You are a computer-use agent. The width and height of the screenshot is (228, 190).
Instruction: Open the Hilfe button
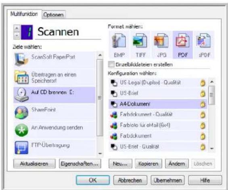coord(205,180)
